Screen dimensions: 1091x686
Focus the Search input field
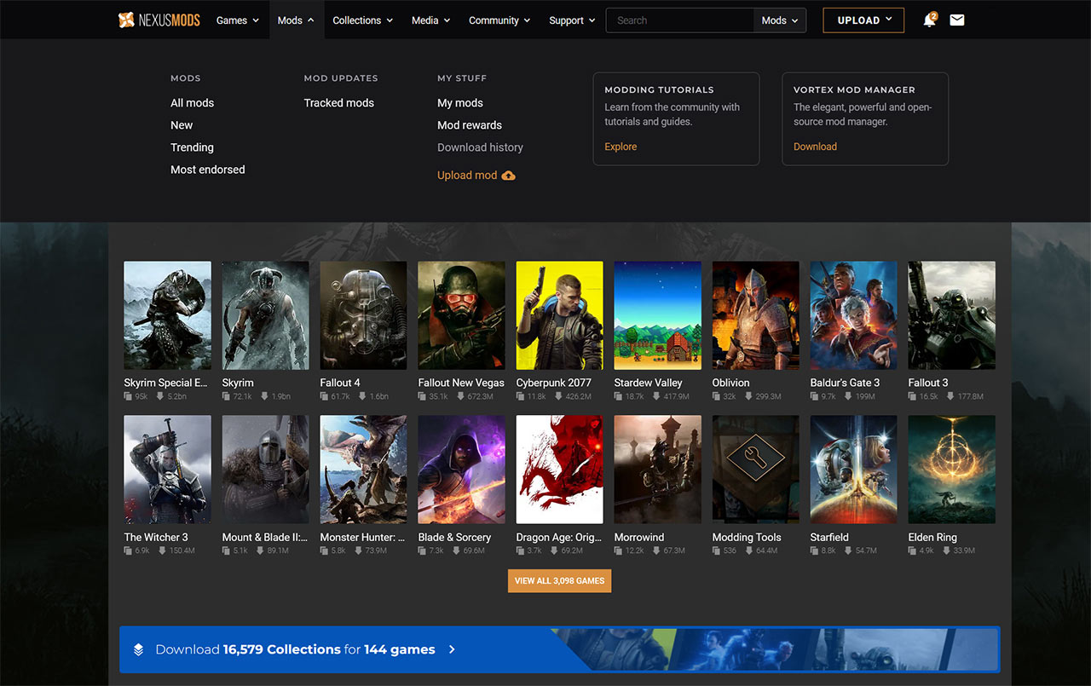click(679, 20)
